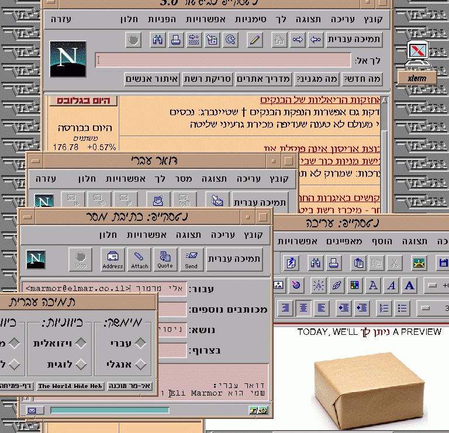This screenshot has height=433, width=449.
Task: Open the xterm desktop icon
Action: pyautogui.click(x=417, y=61)
